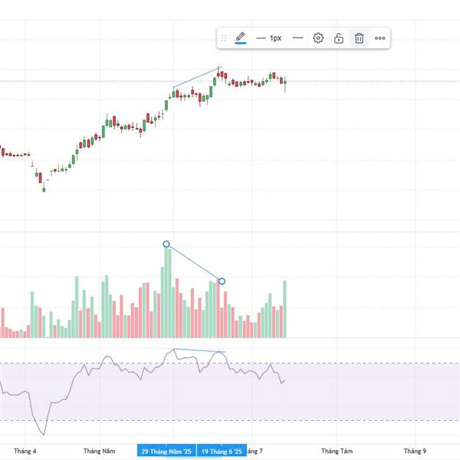Select the upper-left anchor point of volume trend line

pyautogui.click(x=166, y=244)
